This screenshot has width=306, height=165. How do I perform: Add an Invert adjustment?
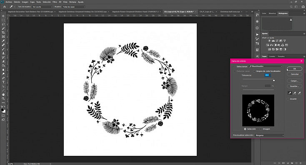(x=269, y=49)
